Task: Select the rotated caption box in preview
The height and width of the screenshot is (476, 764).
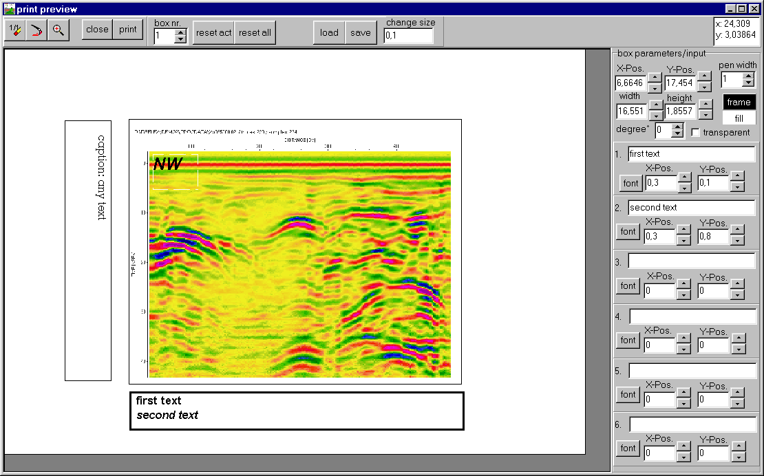Action: 88,250
